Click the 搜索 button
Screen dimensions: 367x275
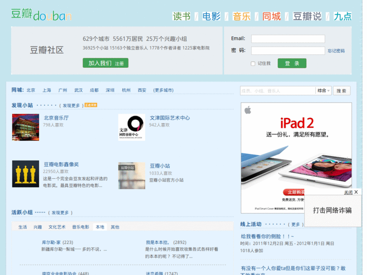pyautogui.click(x=341, y=91)
